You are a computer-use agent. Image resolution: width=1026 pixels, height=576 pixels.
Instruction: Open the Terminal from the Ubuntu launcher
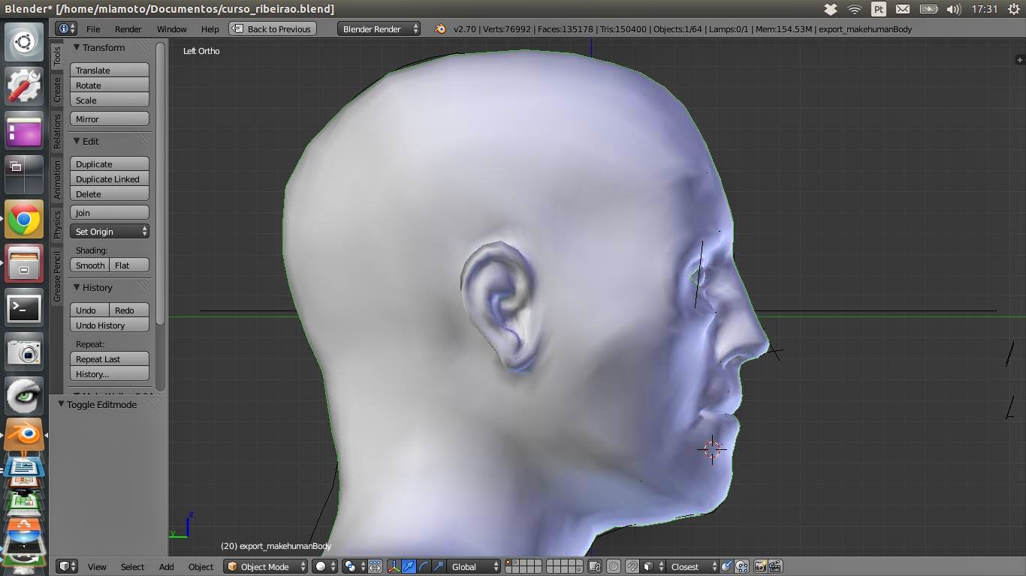[x=24, y=307]
